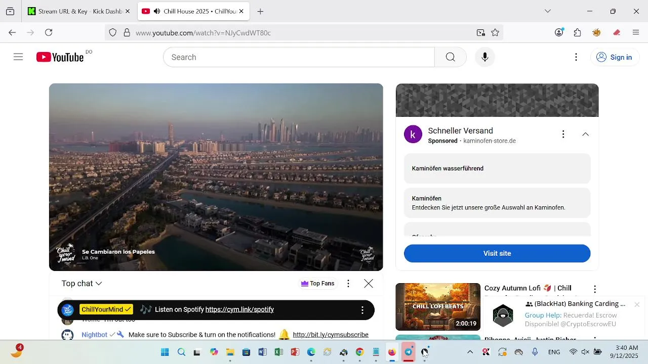Close the live chat panel
648x364 pixels.
point(369,284)
